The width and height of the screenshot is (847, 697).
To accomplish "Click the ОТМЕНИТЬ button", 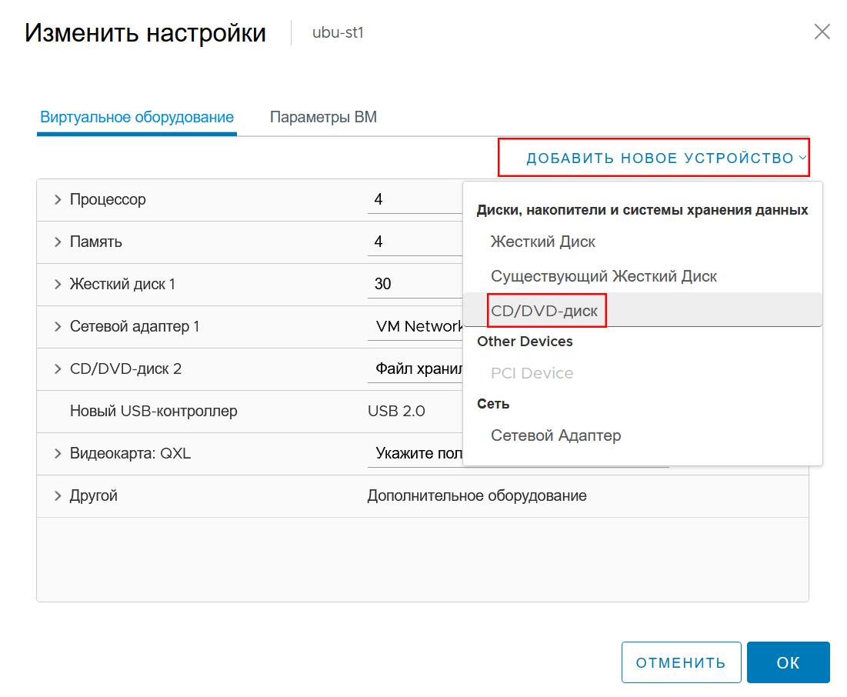I will [x=681, y=662].
